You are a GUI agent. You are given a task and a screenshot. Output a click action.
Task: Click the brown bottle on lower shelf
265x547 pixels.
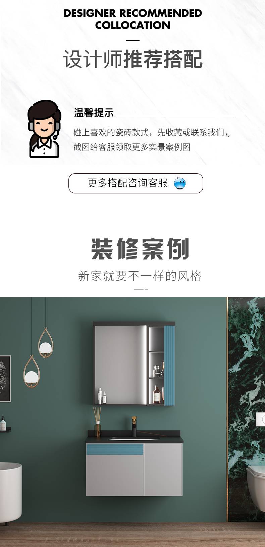tap(156, 395)
